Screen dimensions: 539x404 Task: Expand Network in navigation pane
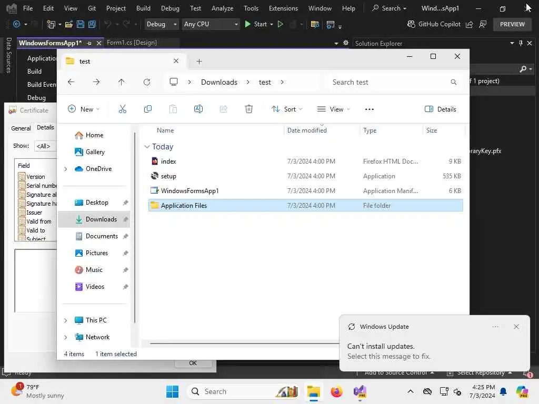click(x=65, y=337)
